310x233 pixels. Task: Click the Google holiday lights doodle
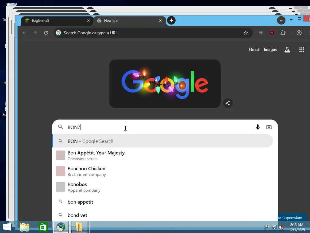165,84
